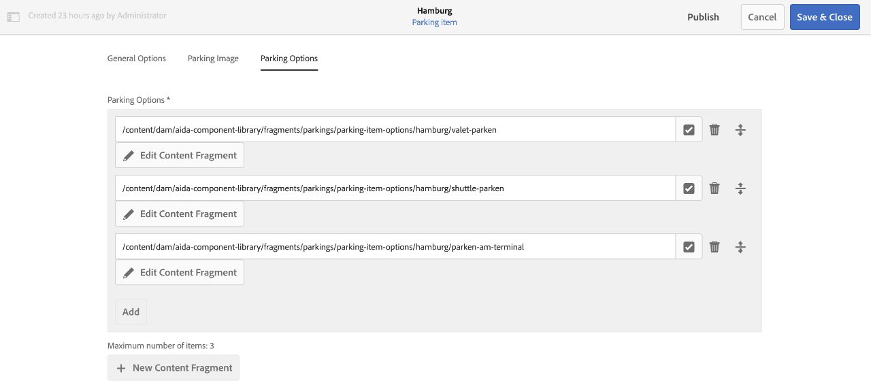Edit Content Fragment for valet-parken
This screenshot has width=871, height=383.
[x=180, y=155]
